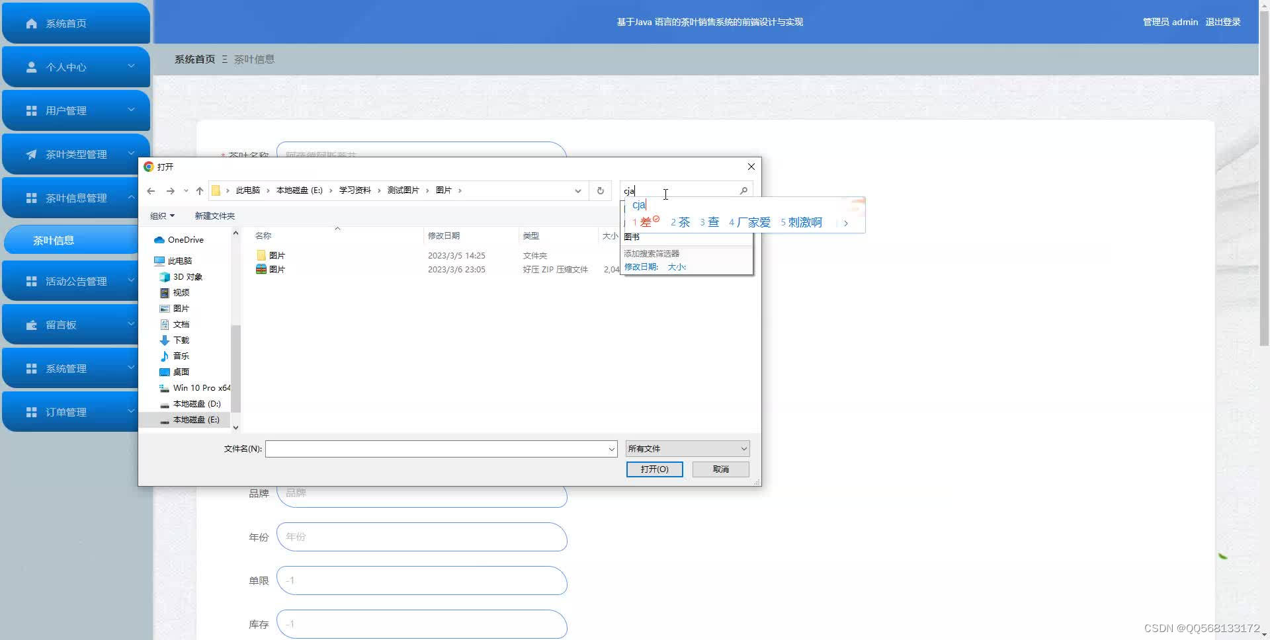Expand 活动公告管理 sidebar menu
Screen dimensions: 1270x640
131,280
